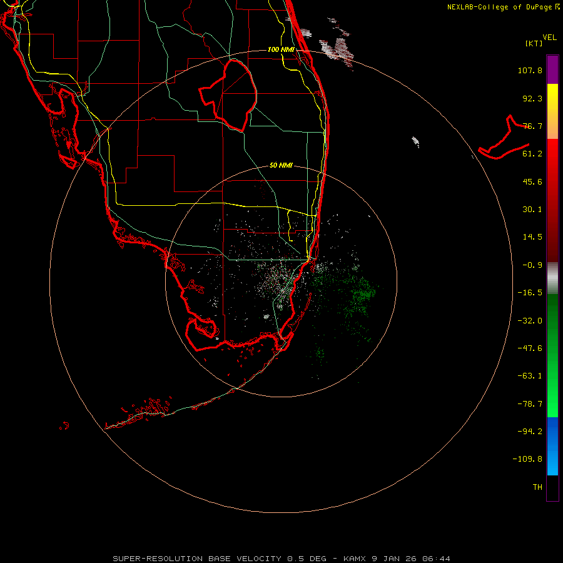Image resolution: width=563 pixels, height=563 pixels.
Task: Click the 14.5 velocity scale value
Action: point(532,237)
